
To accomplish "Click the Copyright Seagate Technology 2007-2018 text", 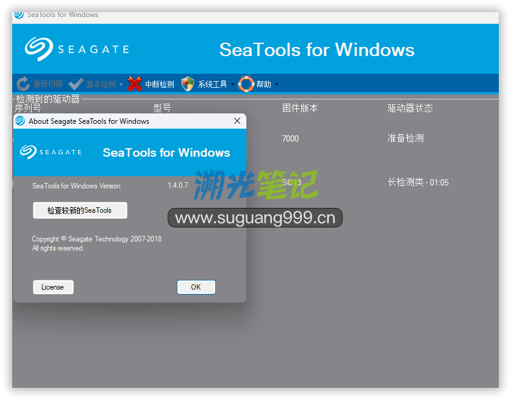I will tap(96, 239).
